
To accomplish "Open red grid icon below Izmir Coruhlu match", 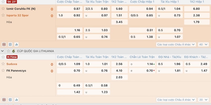I will 4,44.
